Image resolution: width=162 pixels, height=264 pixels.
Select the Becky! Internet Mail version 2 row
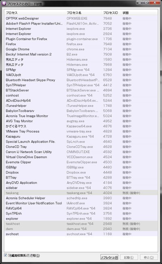81,54
